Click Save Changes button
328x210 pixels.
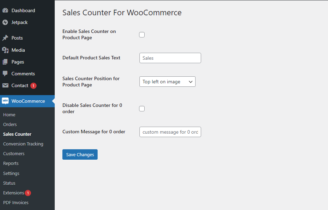coord(80,154)
